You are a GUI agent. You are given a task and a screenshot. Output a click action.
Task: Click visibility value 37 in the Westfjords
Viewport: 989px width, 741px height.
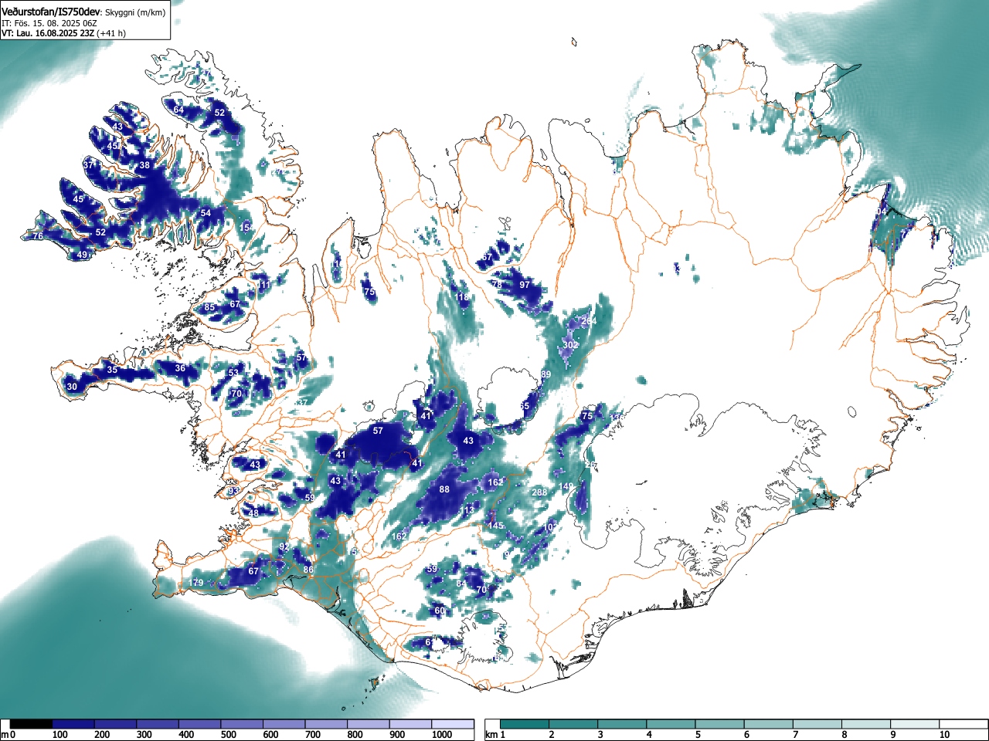pos(88,165)
